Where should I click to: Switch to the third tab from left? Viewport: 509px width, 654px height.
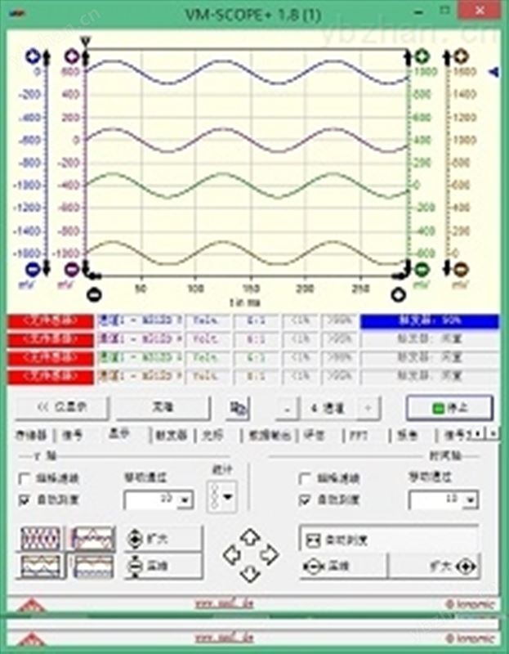pyautogui.click(x=118, y=434)
